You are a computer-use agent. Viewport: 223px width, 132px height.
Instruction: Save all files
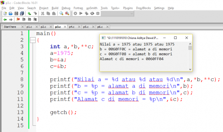coord(22,13)
